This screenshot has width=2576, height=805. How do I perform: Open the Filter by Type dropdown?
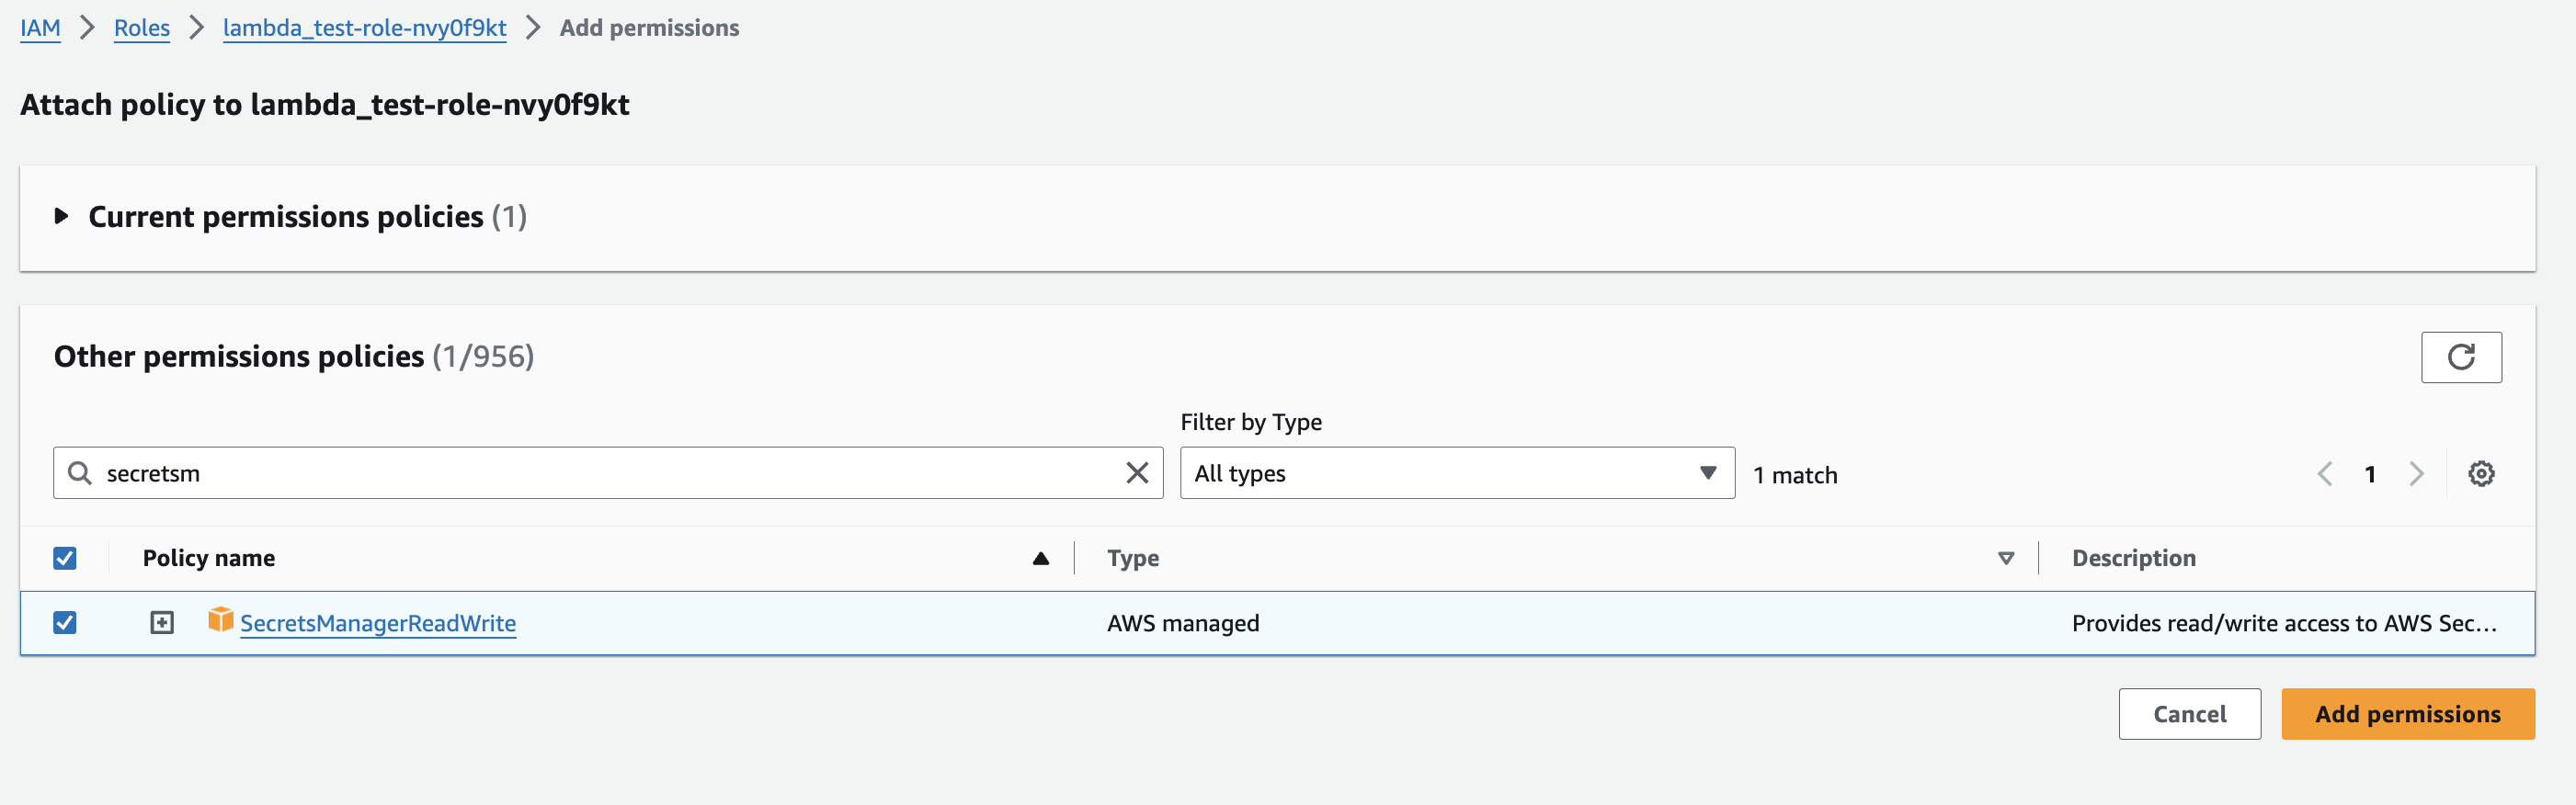tap(1456, 473)
